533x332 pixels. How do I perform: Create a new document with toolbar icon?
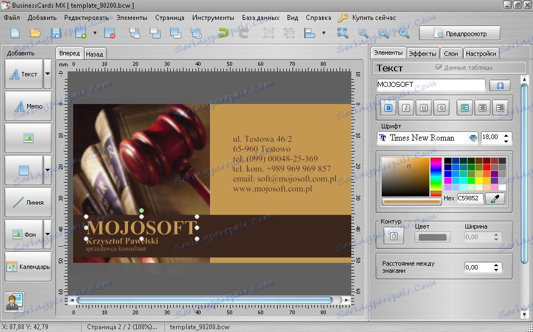pos(15,33)
